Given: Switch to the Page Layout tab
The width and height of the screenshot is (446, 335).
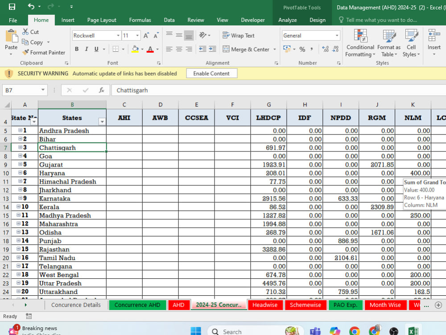Looking at the screenshot, I should tap(102, 20).
